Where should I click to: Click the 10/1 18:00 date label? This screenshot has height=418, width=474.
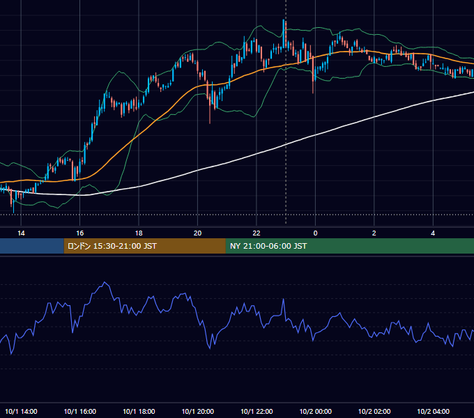139,411
